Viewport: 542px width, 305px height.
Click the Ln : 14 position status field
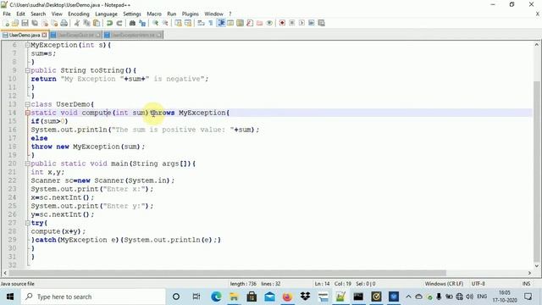click(322, 284)
